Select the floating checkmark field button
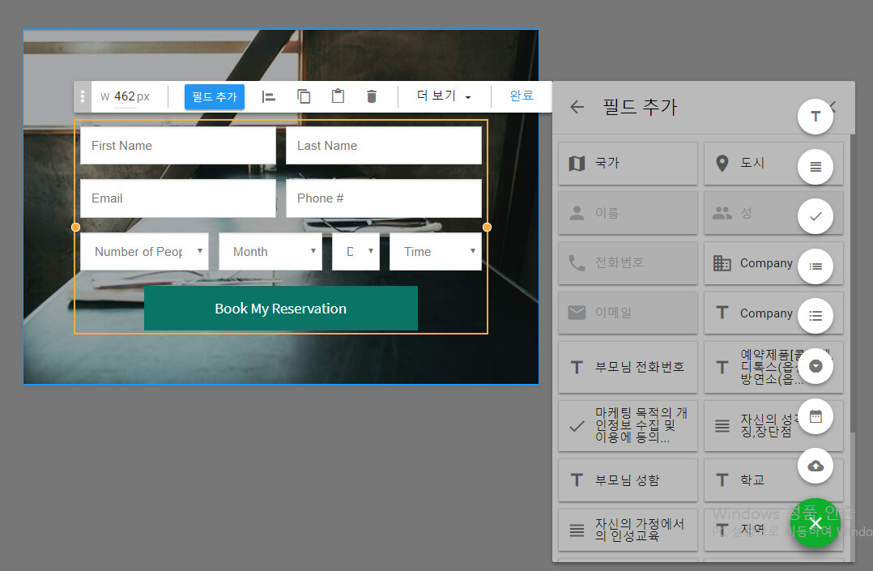The height and width of the screenshot is (571, 873). pos(815,216)
